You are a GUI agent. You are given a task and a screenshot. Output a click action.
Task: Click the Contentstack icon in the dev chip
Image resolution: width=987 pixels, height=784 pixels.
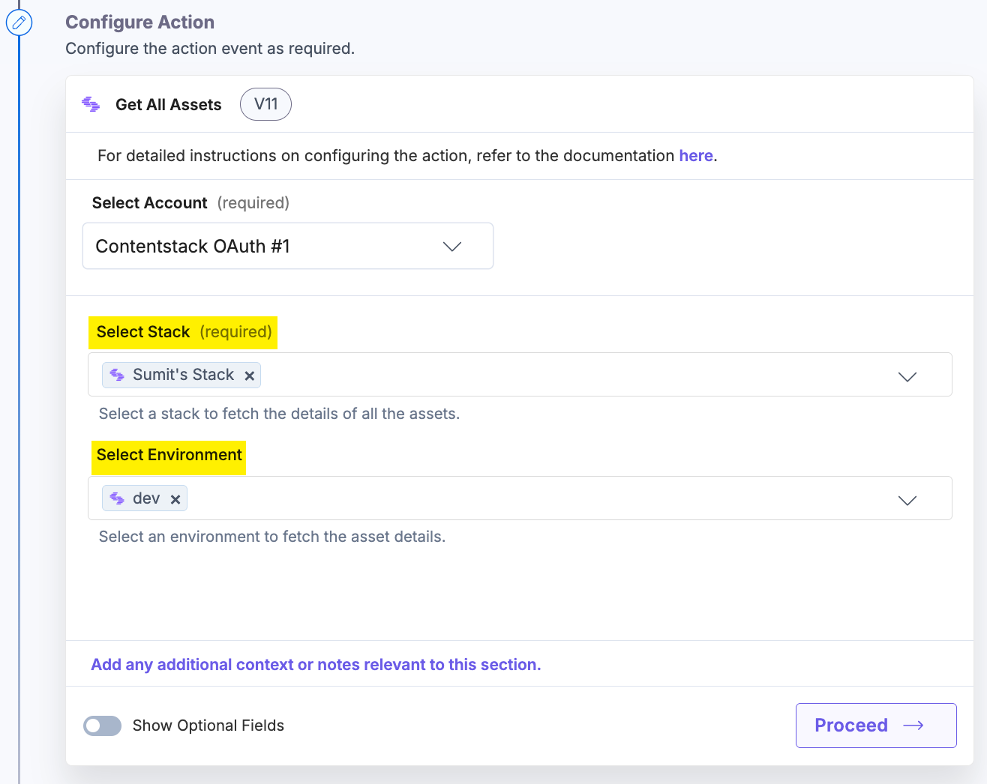click(x=117, y=499)
